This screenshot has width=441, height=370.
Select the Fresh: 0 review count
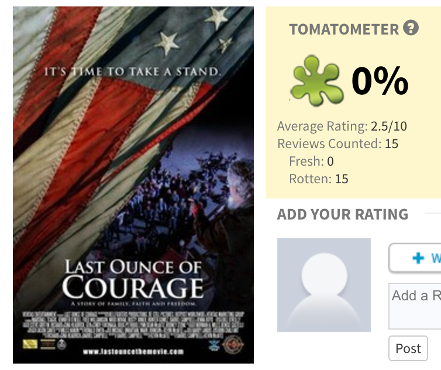coord(311,161)
